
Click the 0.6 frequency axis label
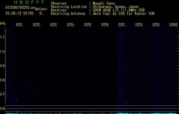point(3,108)
